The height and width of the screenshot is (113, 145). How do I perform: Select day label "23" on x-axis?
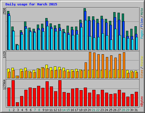(x=102, y=110)
